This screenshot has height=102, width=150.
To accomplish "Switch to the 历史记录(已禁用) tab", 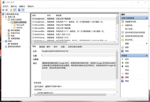I will point(75,47).
